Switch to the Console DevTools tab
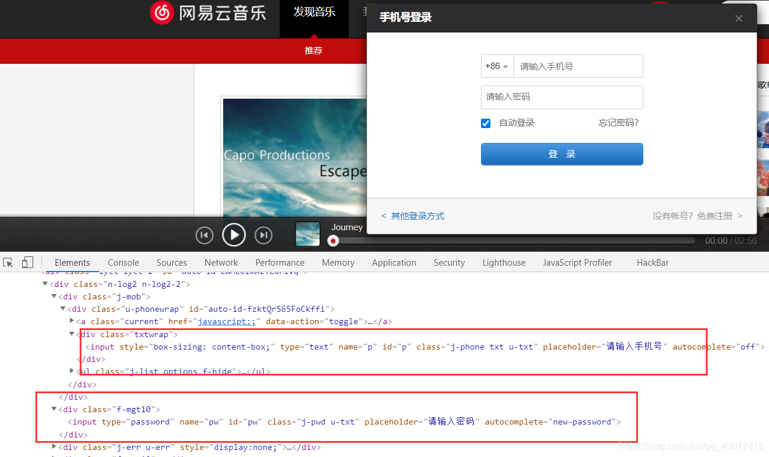This screenshot has width=769, height=457. pyautogui.click(x=123, y=263)
